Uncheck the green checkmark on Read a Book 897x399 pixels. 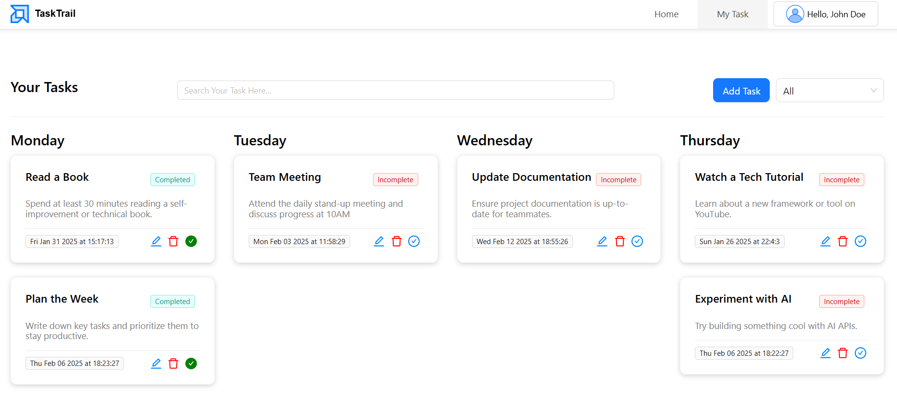coord(191,241)
